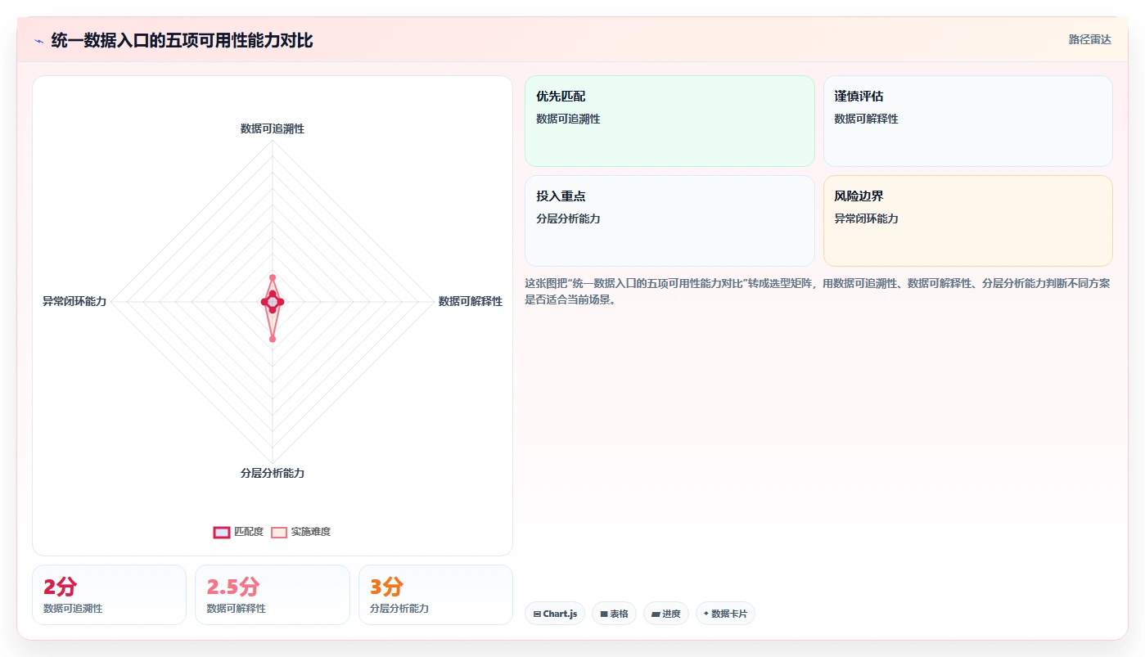Open the 3分 分层分析能力 score card
This screenshot has width=1145, height=657.
pyautogui.click(x=435, y=595)
